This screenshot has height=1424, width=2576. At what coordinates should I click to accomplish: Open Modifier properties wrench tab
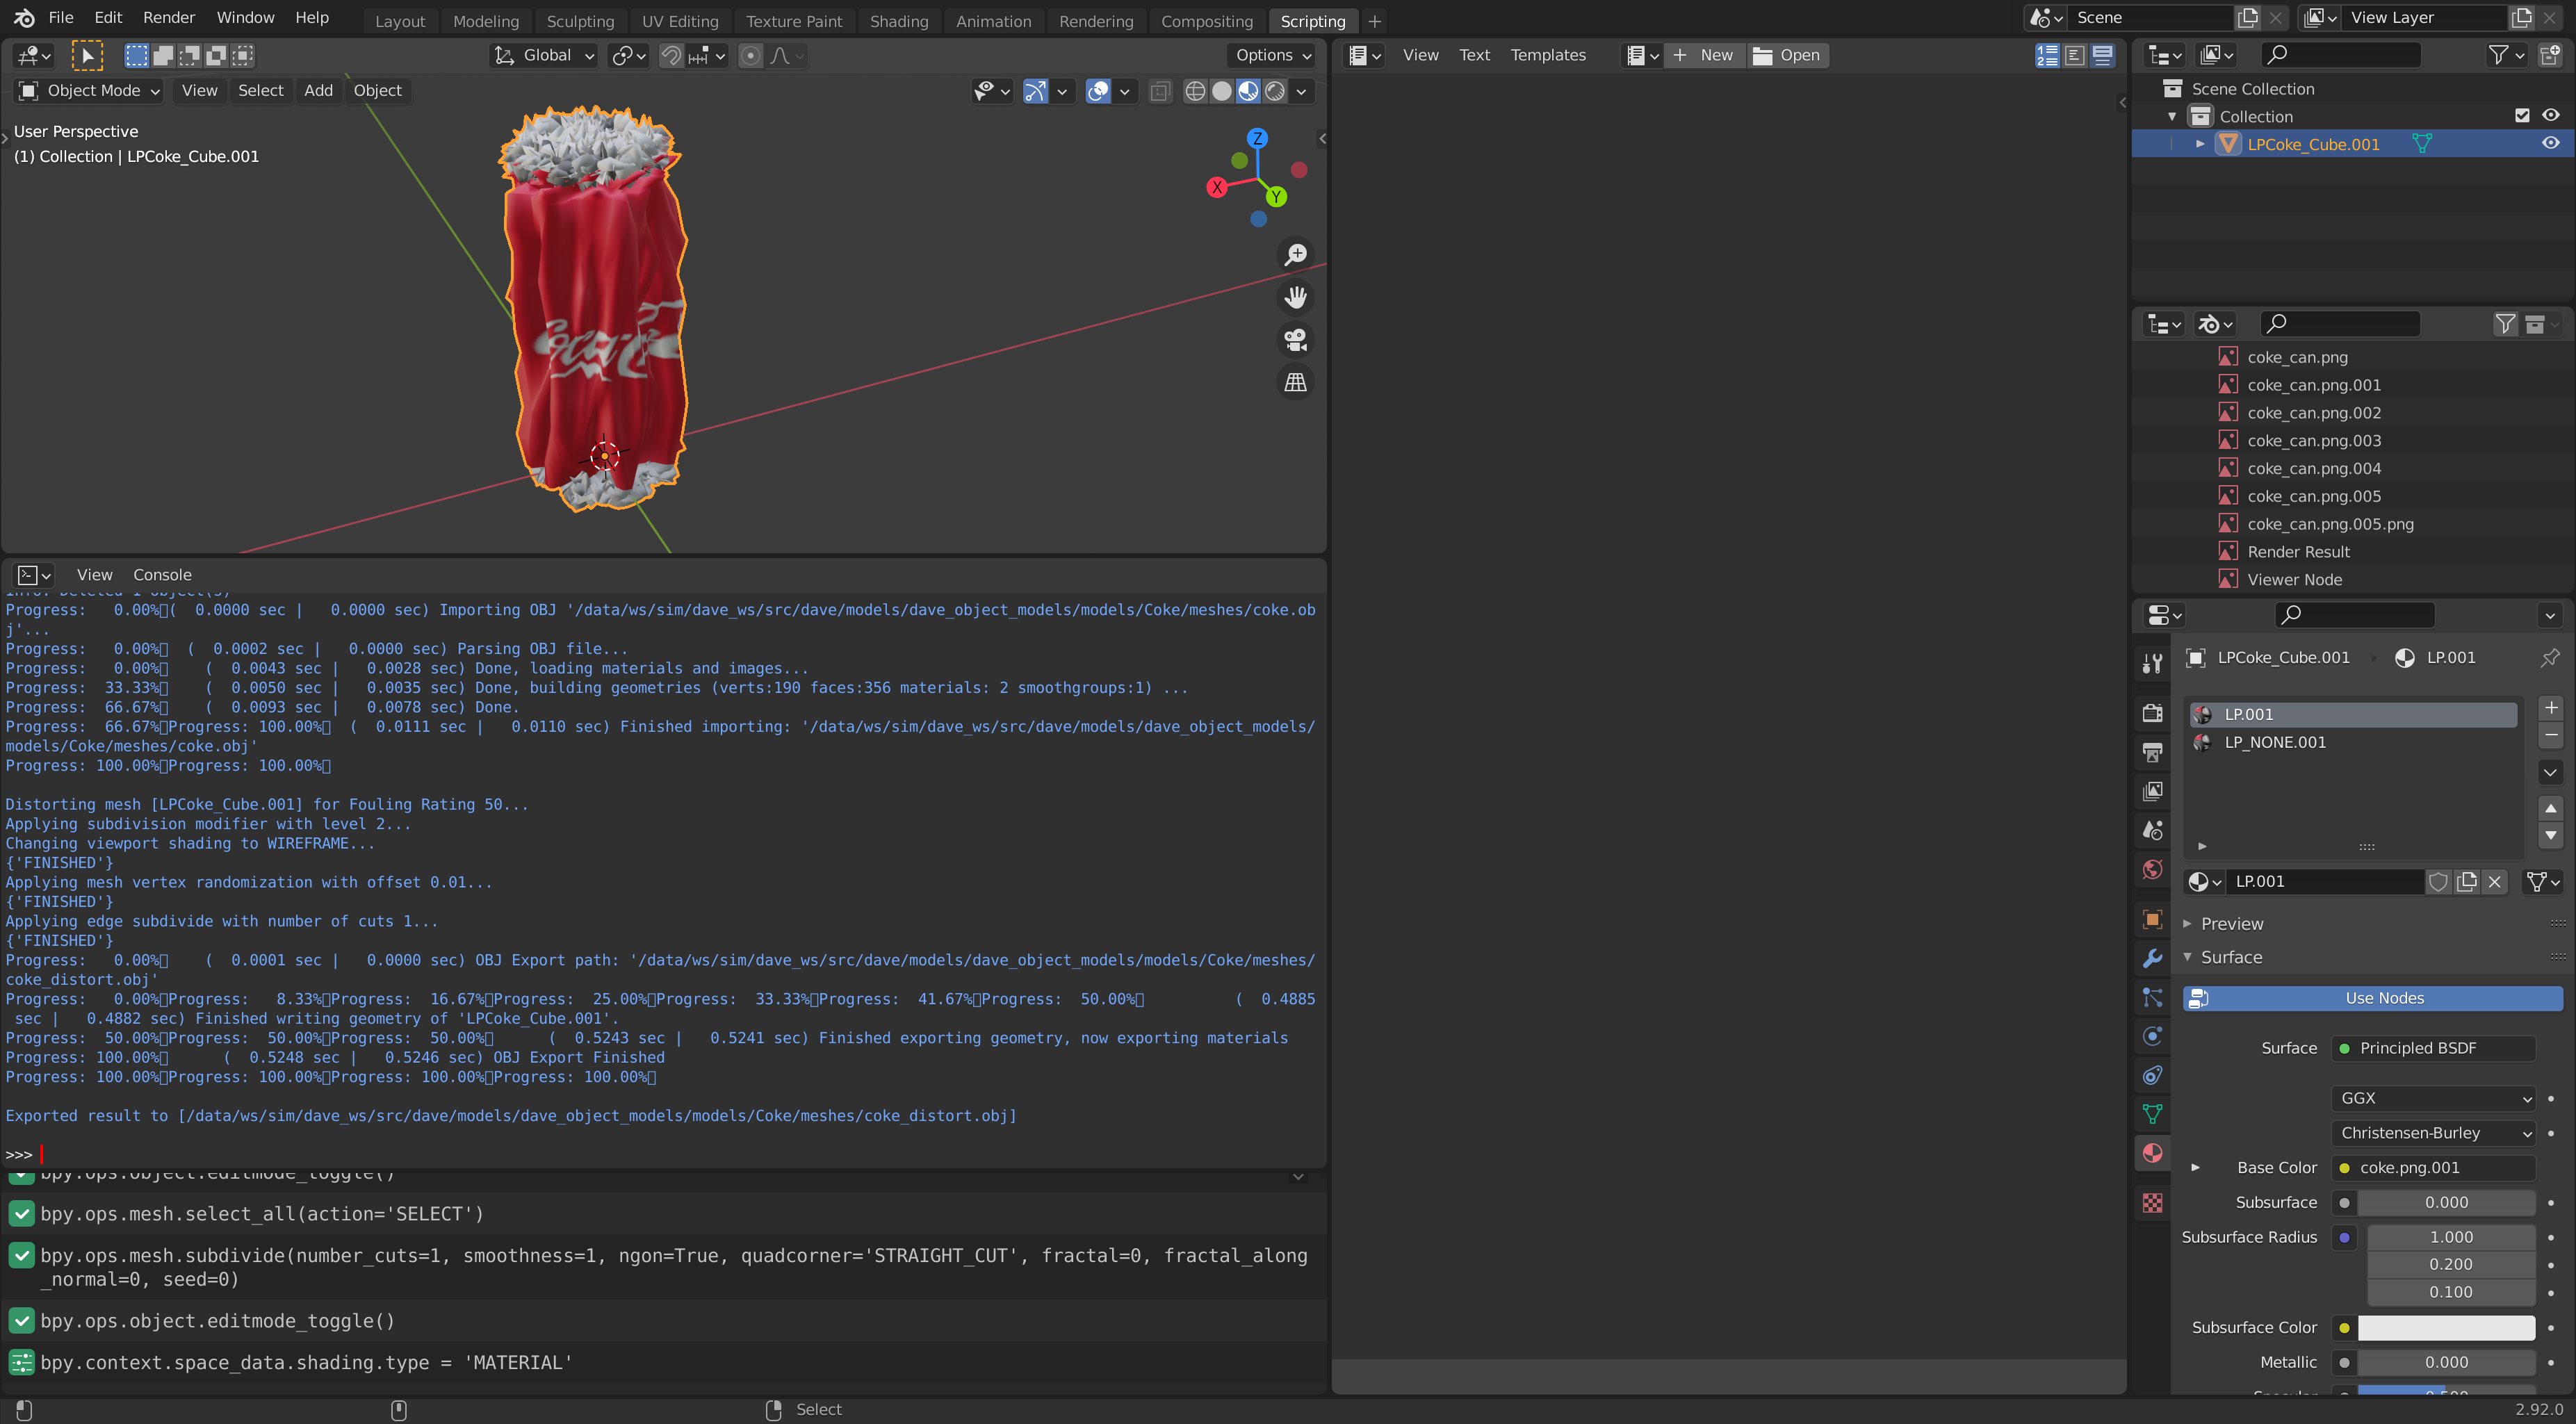[x=2152, y=958]
